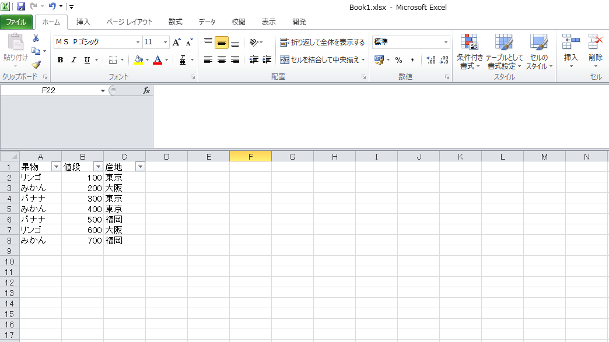Apply comma style format
The image size is (609, 342).
coord(412,59)
